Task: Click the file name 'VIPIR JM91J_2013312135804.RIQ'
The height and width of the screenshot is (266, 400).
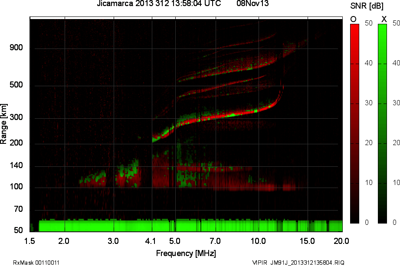Action: [298, 263]
